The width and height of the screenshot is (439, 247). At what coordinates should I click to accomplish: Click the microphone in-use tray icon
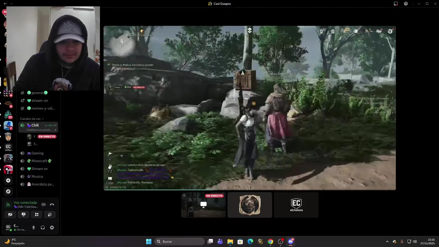[x=402, y=242]
